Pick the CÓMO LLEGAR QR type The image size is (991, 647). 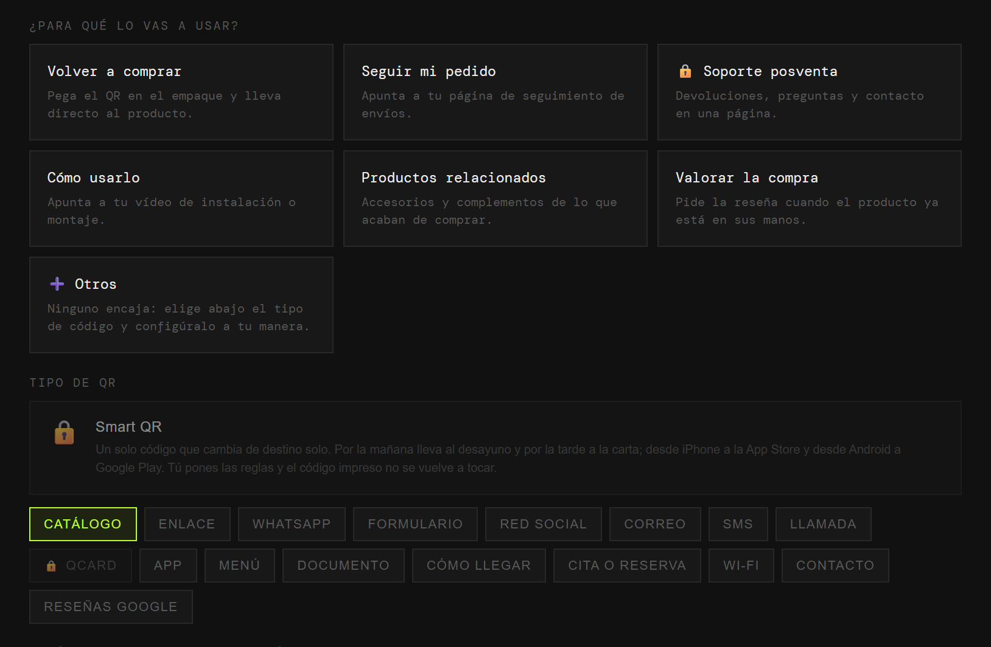[479, 566]
